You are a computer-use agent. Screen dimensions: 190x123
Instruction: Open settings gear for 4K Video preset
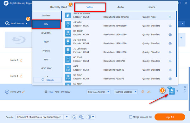tap(170, 26)
